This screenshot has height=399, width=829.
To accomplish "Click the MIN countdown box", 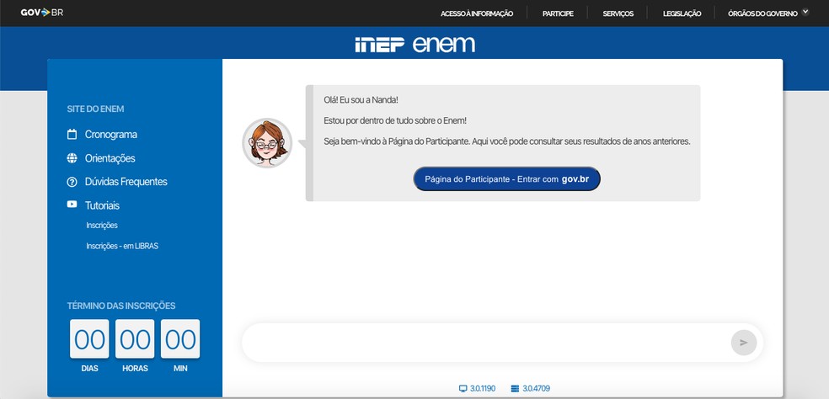I will pyautogui.click(x=180, y=338).
